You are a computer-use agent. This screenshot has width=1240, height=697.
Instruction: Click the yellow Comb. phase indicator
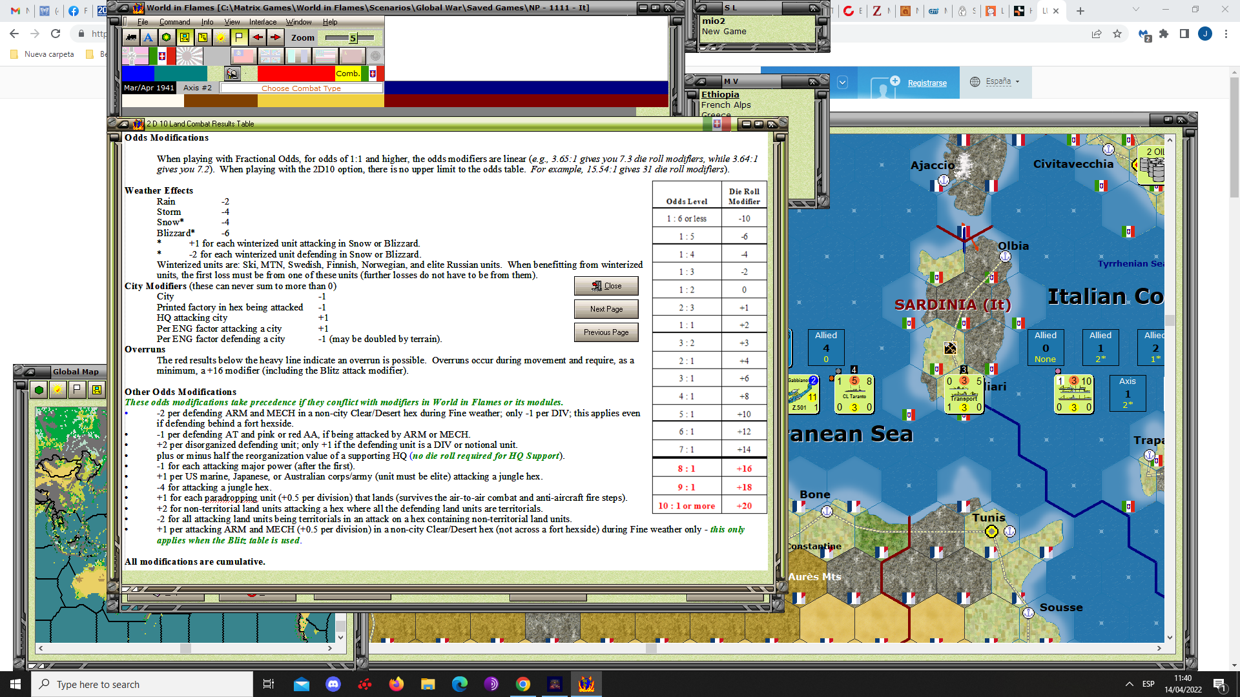(x=347, y=74)
